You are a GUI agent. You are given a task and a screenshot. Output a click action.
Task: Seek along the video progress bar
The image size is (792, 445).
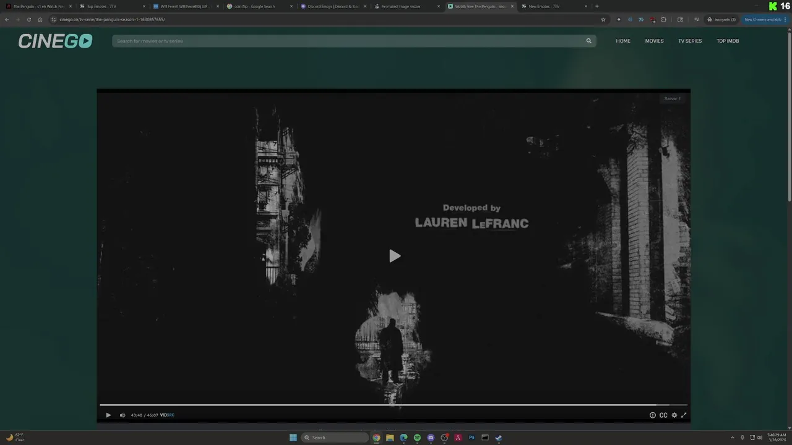click(394, 405)
